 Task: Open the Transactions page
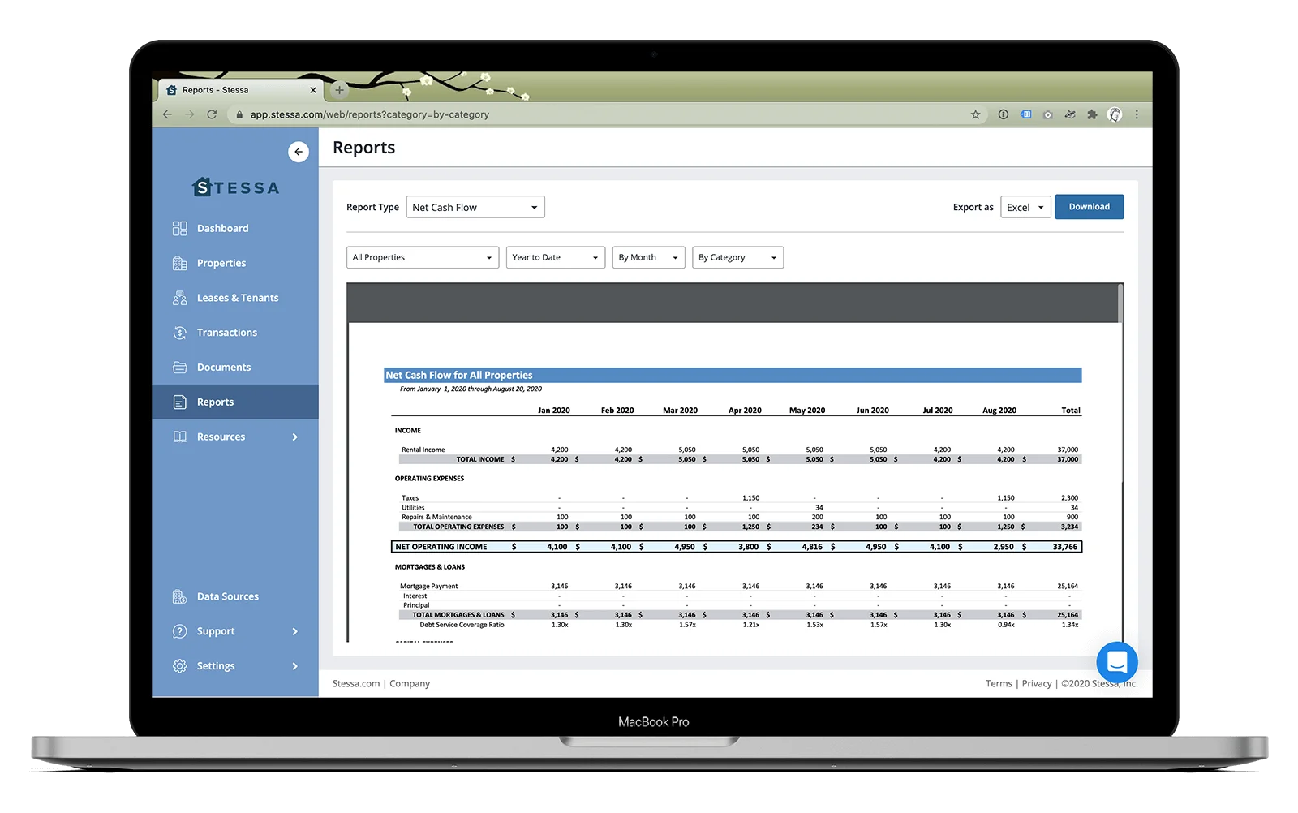227,333
